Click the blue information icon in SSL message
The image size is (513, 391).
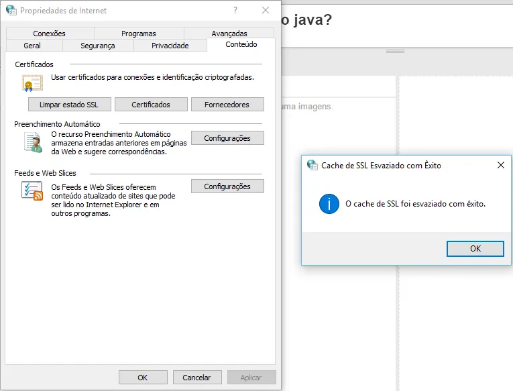[x=329, y=204]
